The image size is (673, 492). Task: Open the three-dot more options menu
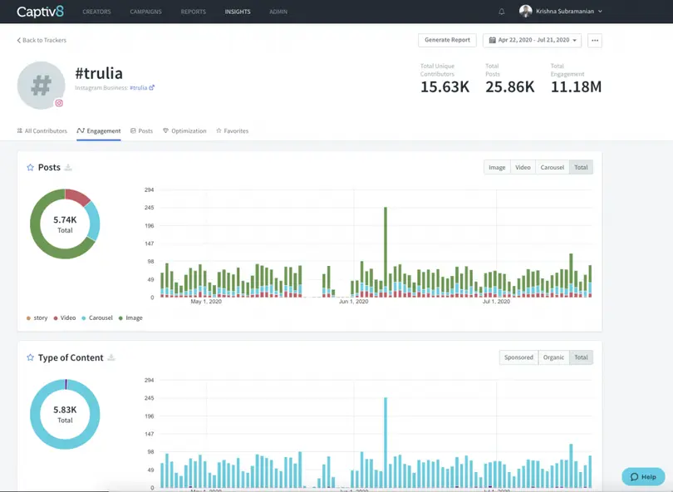click(594, 40)
